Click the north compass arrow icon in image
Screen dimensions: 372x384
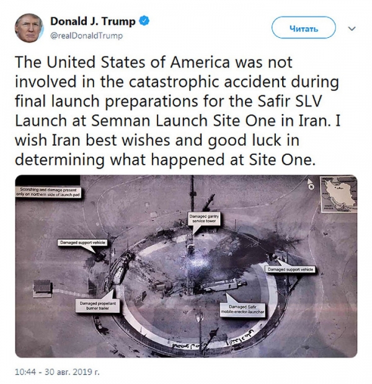click(x=311, y=184)
